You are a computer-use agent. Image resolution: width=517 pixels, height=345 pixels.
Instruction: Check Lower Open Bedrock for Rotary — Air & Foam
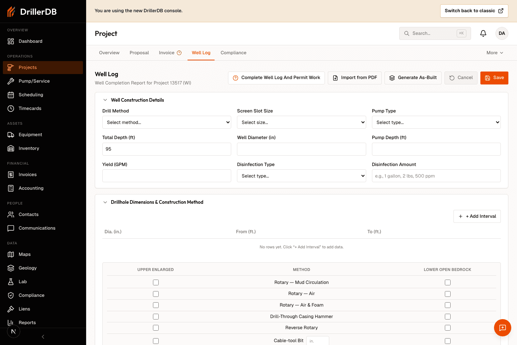click(x=448, y=305)
